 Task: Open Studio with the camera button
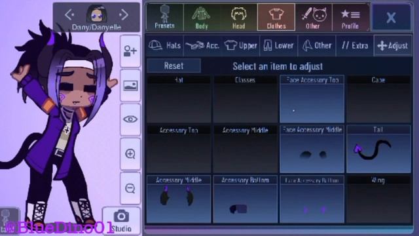(122, 221)
